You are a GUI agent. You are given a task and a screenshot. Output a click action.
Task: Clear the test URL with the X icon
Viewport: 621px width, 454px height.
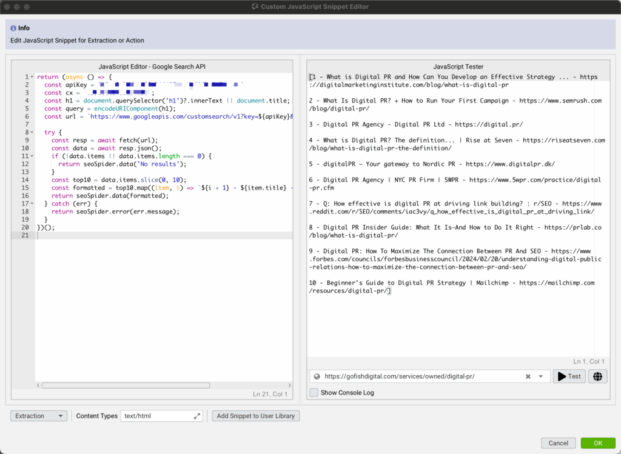coord(528,376)
